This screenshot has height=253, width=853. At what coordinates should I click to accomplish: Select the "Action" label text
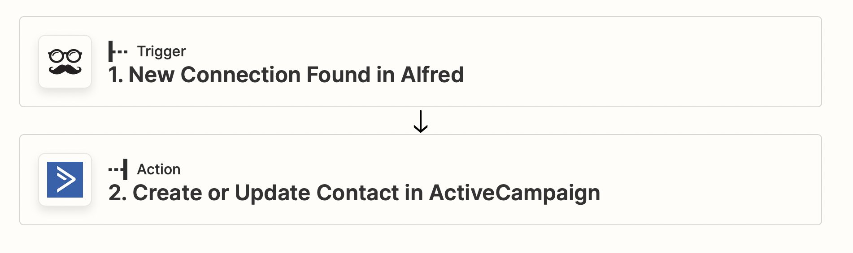[x=159, y=169]
